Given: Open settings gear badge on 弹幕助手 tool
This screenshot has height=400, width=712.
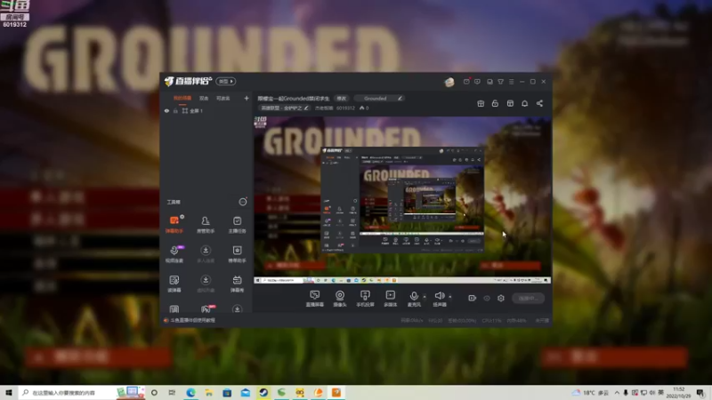Looking at the screenshot, I should (182, 217).
